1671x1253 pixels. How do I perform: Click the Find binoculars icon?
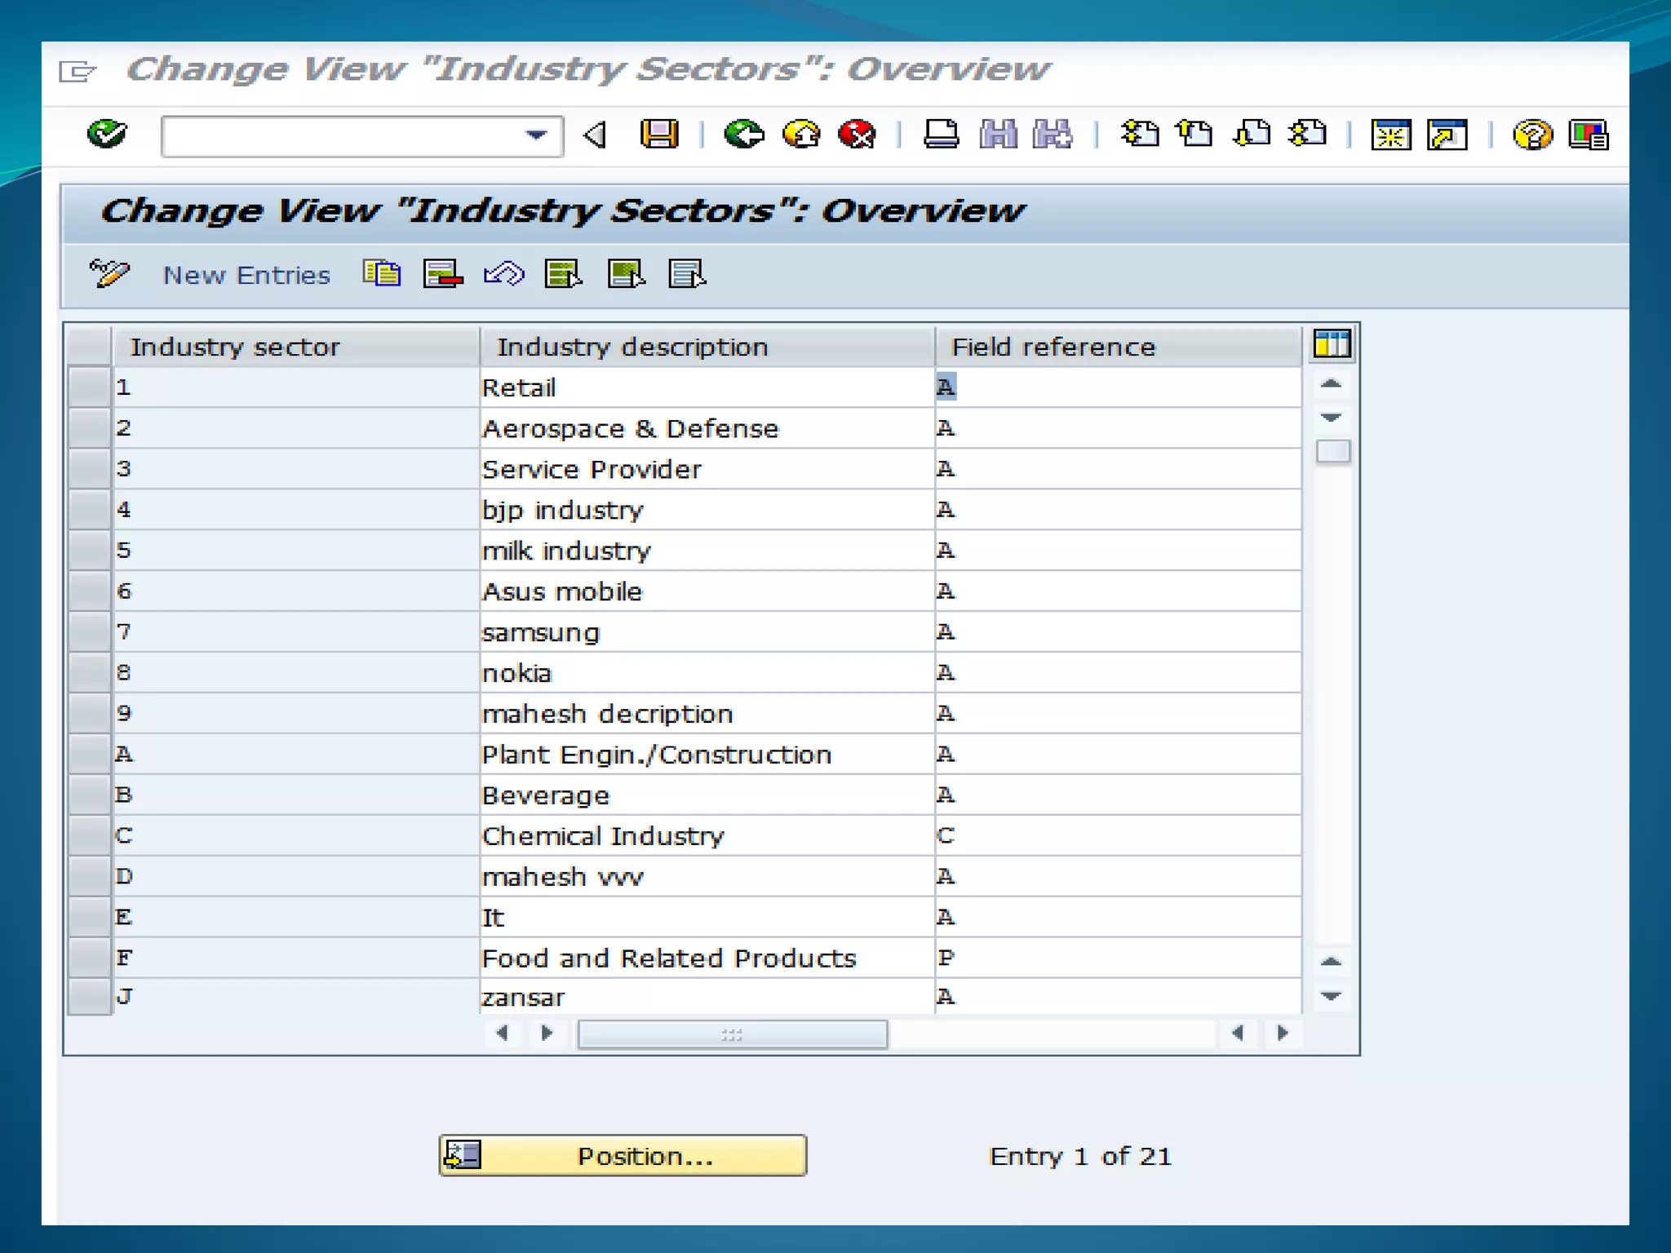[x=998, y=134]
